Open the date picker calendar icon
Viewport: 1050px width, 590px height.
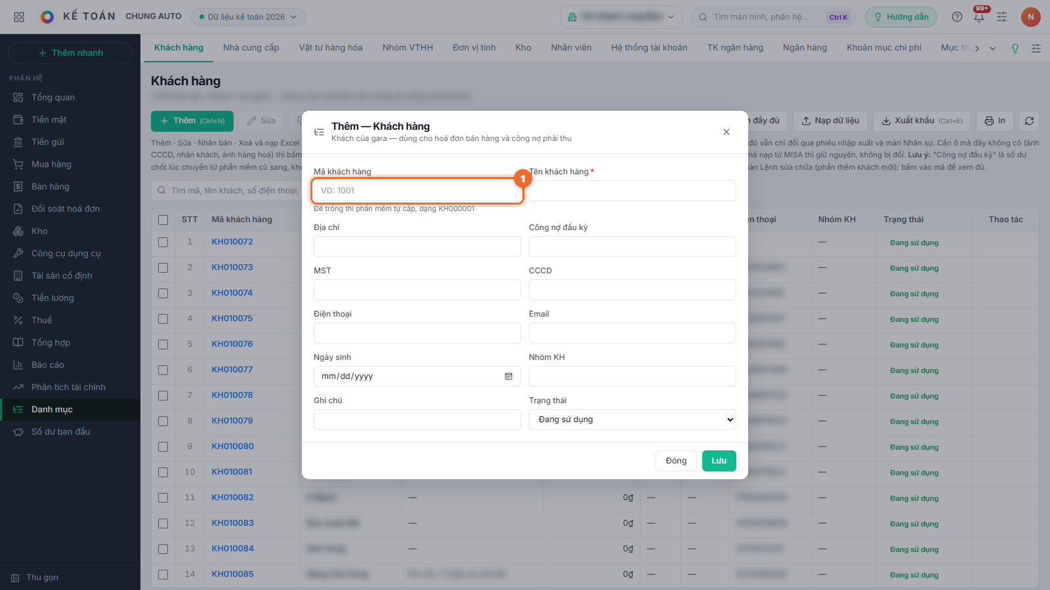508,376
